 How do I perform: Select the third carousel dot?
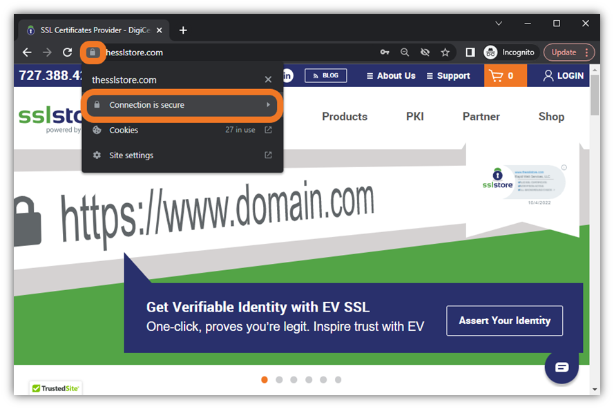pyautogui.click(x=294, y=379)
